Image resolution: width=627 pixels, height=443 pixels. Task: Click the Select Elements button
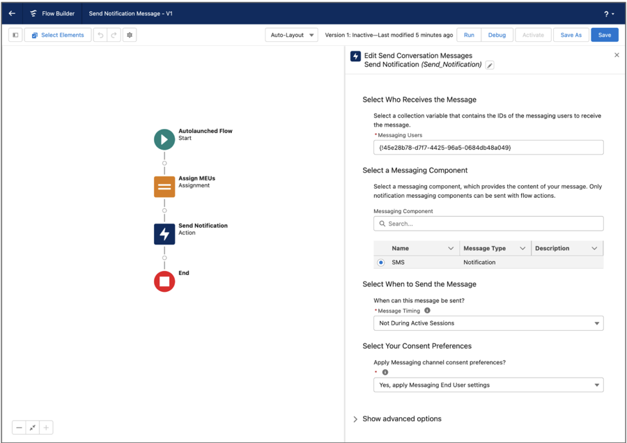[58, 36]
